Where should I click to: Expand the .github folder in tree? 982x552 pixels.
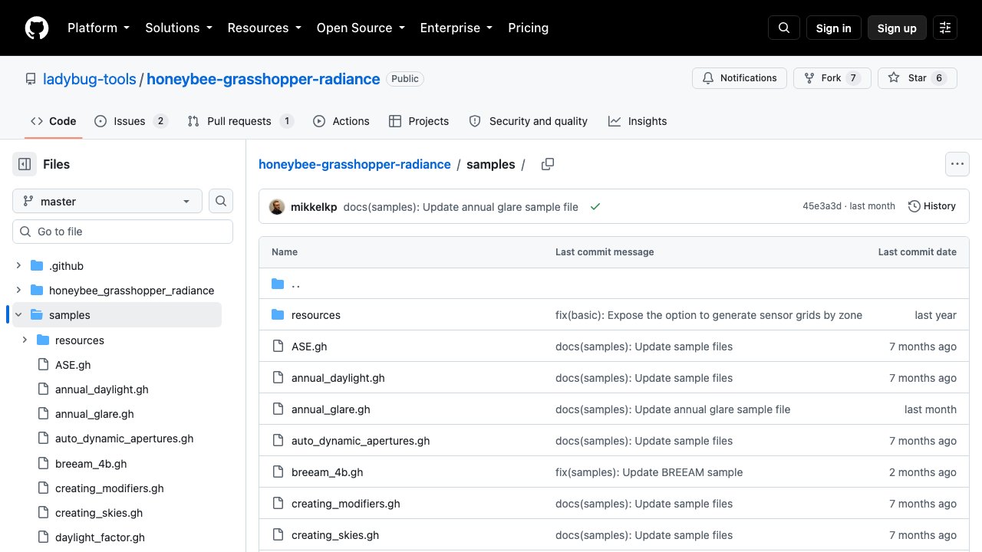point(18,266)
